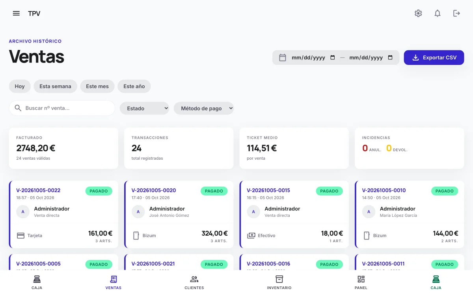Go to Ventas in the bottom navigation
The image size is (473, 295).
114,282
